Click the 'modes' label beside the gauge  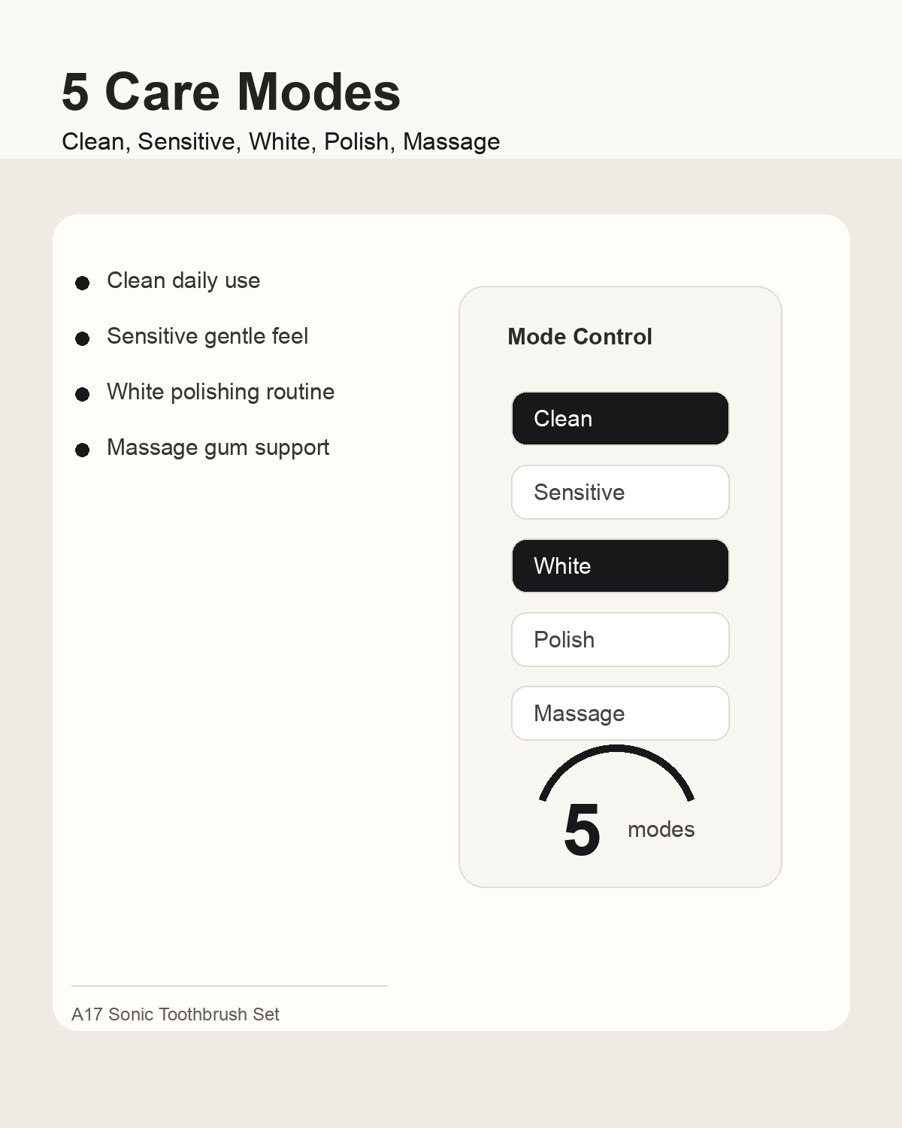coord(661,829)
